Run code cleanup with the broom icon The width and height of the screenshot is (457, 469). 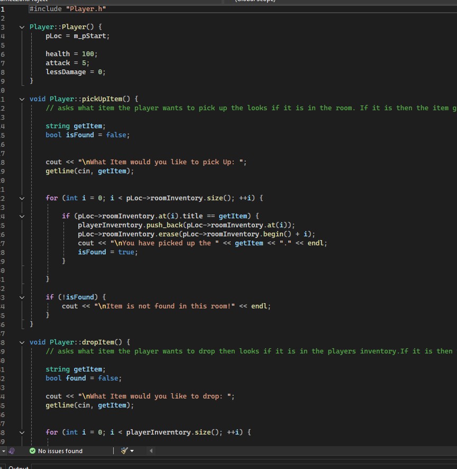124,451
